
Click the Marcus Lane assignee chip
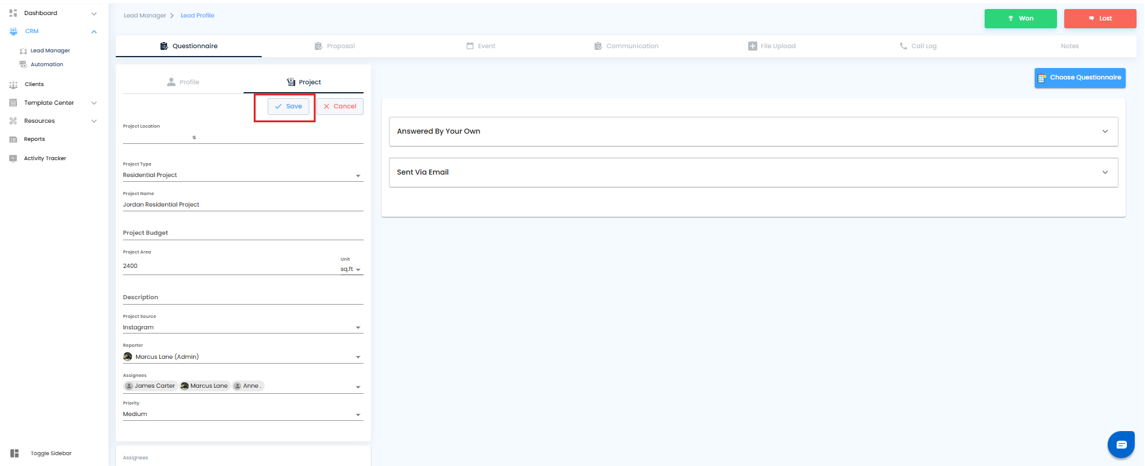coord(204,386)
